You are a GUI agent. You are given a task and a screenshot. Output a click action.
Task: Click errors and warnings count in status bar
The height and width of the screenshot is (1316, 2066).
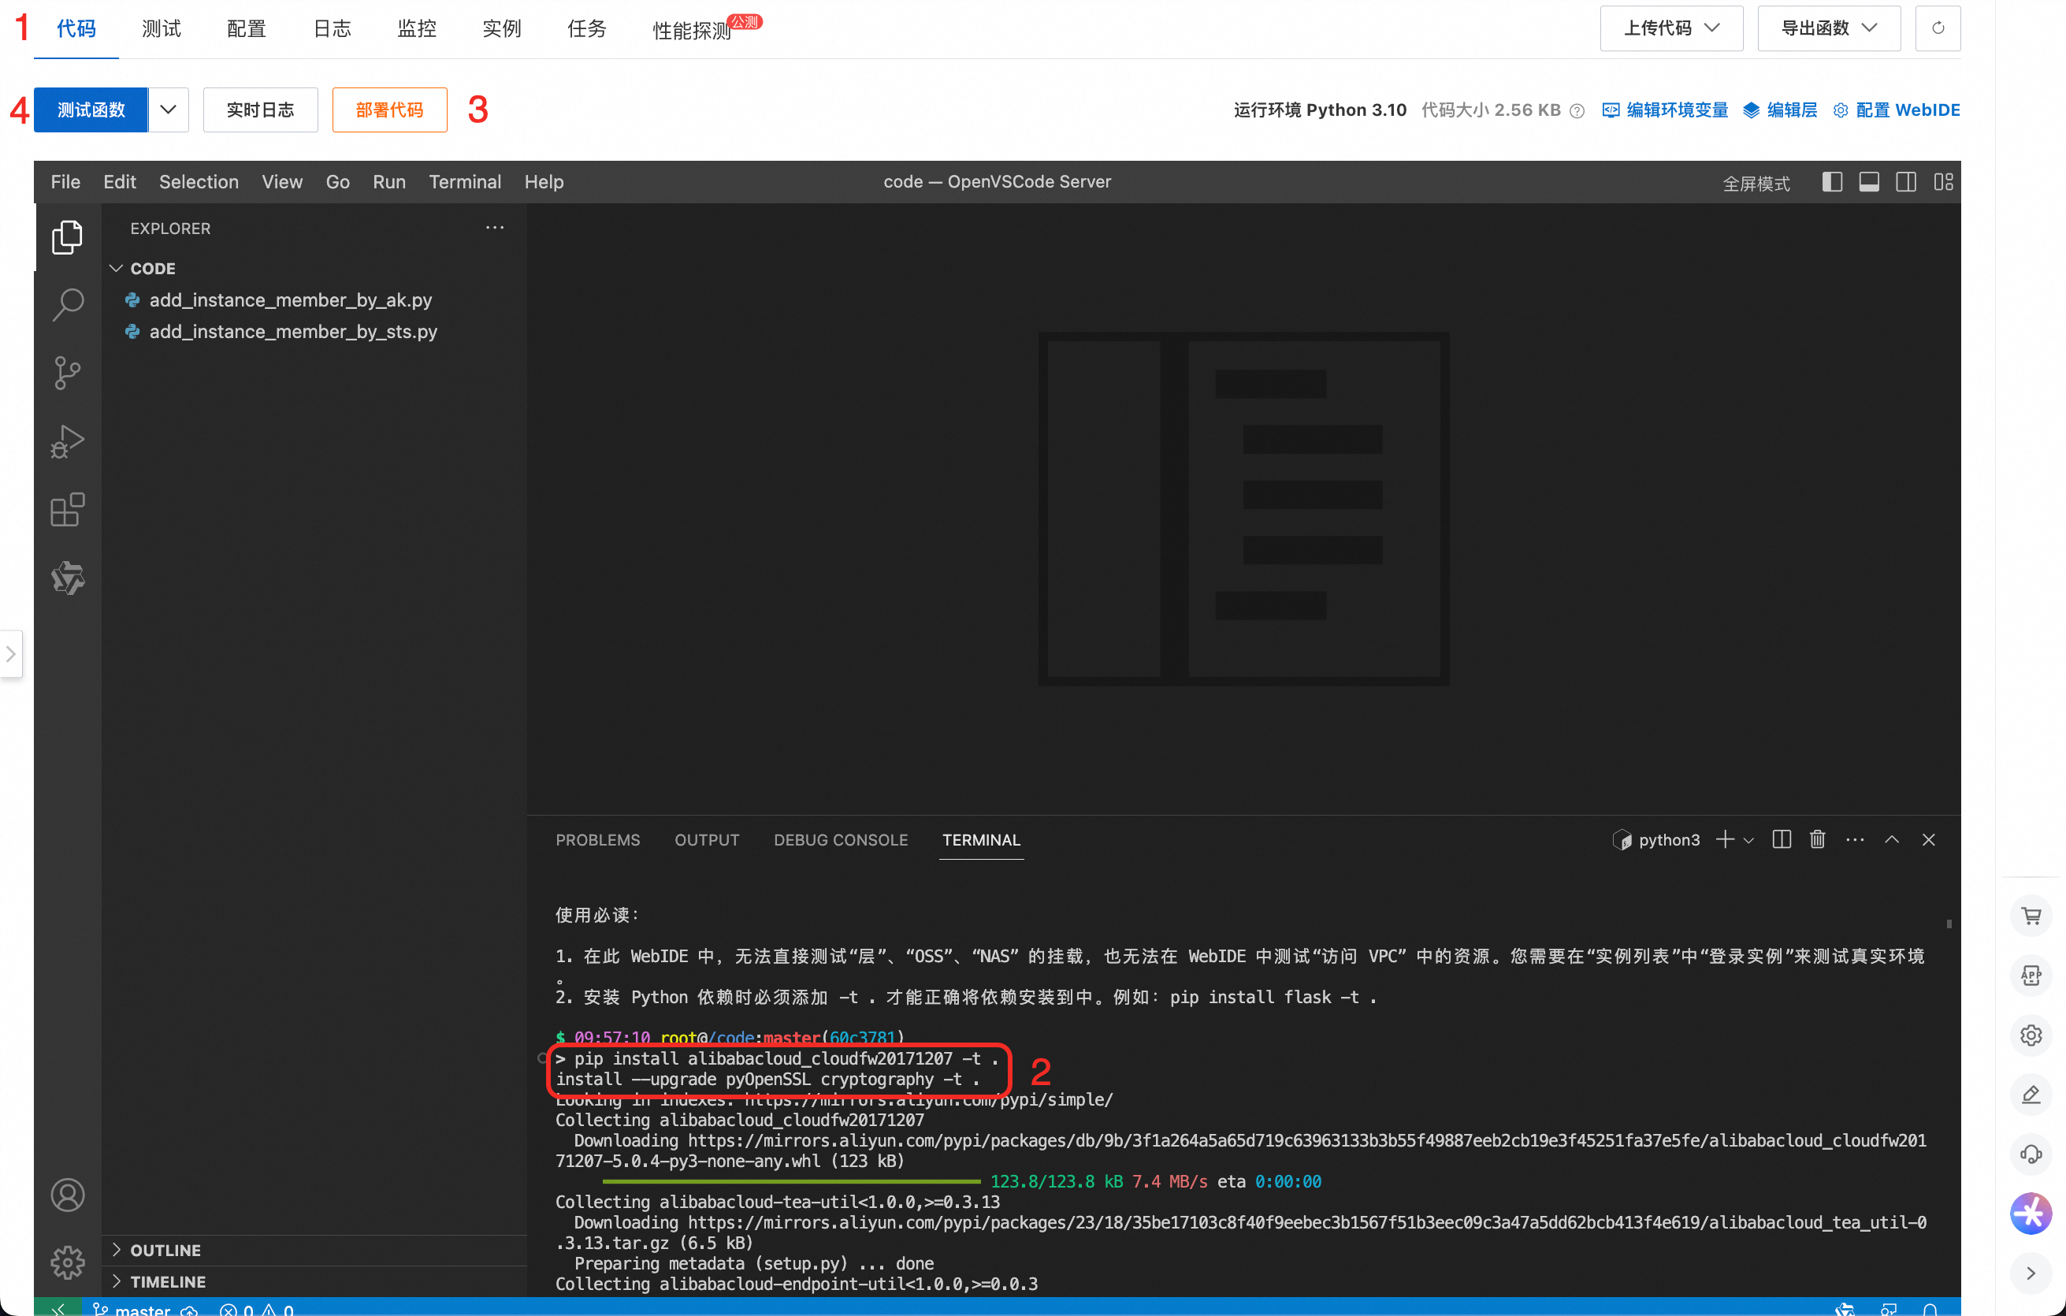pyautogui.click(x=257, y=1309)
